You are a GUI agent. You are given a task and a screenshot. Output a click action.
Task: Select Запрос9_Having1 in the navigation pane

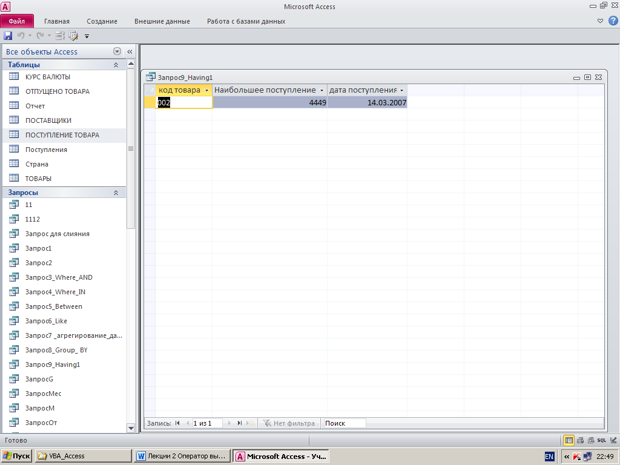point(64,364)
